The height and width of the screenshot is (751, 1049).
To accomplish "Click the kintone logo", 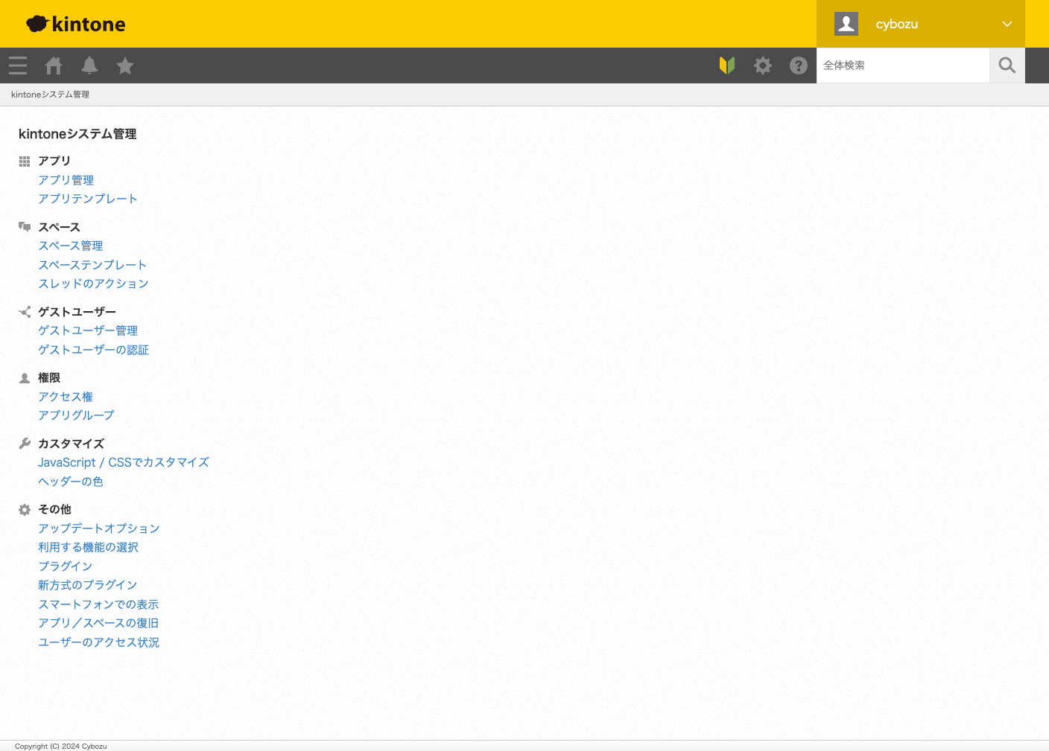I will [x=76, y=24].
